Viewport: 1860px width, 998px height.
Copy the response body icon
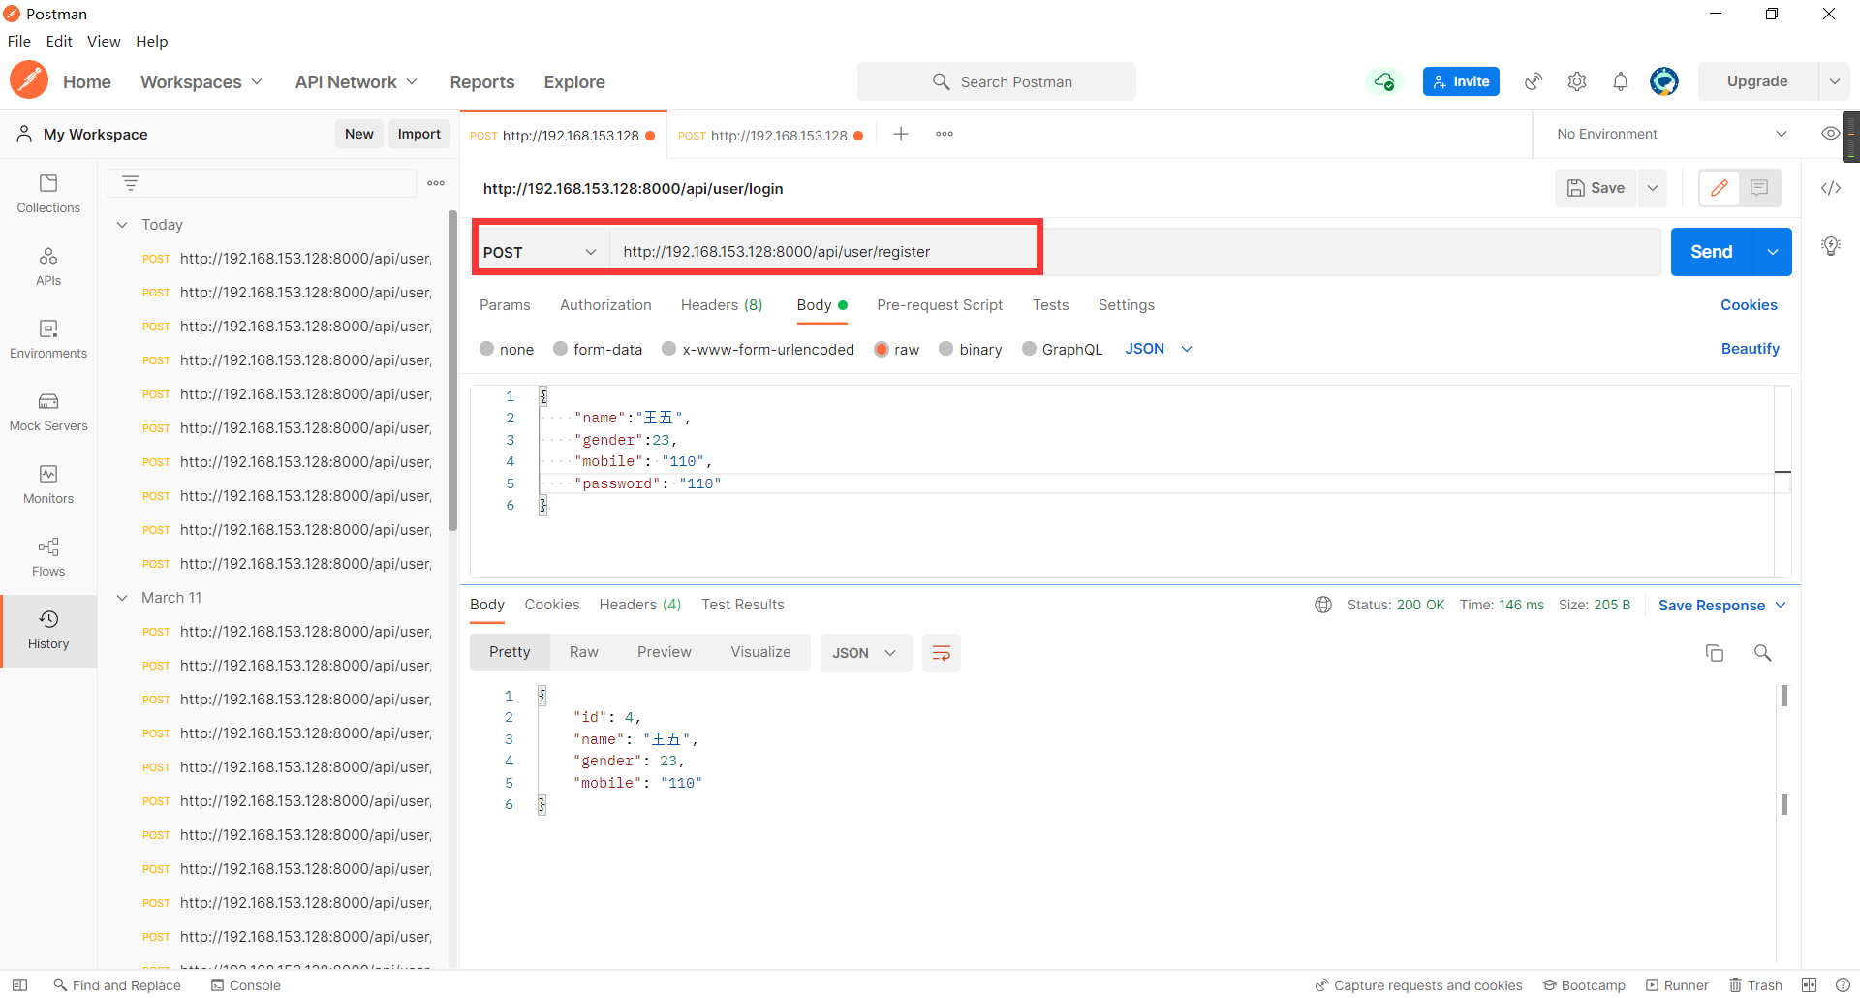pyautogui.click(x=1715, y=653)
